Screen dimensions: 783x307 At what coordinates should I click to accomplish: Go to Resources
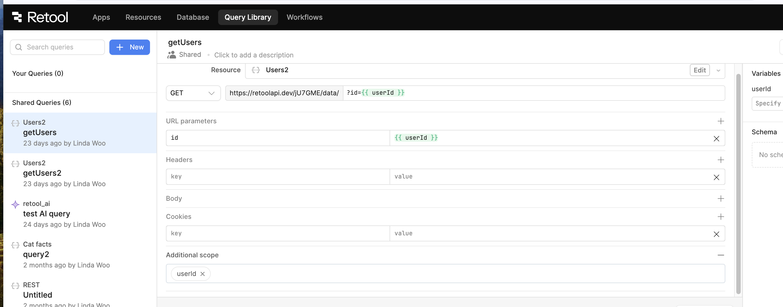coord(143,17)
